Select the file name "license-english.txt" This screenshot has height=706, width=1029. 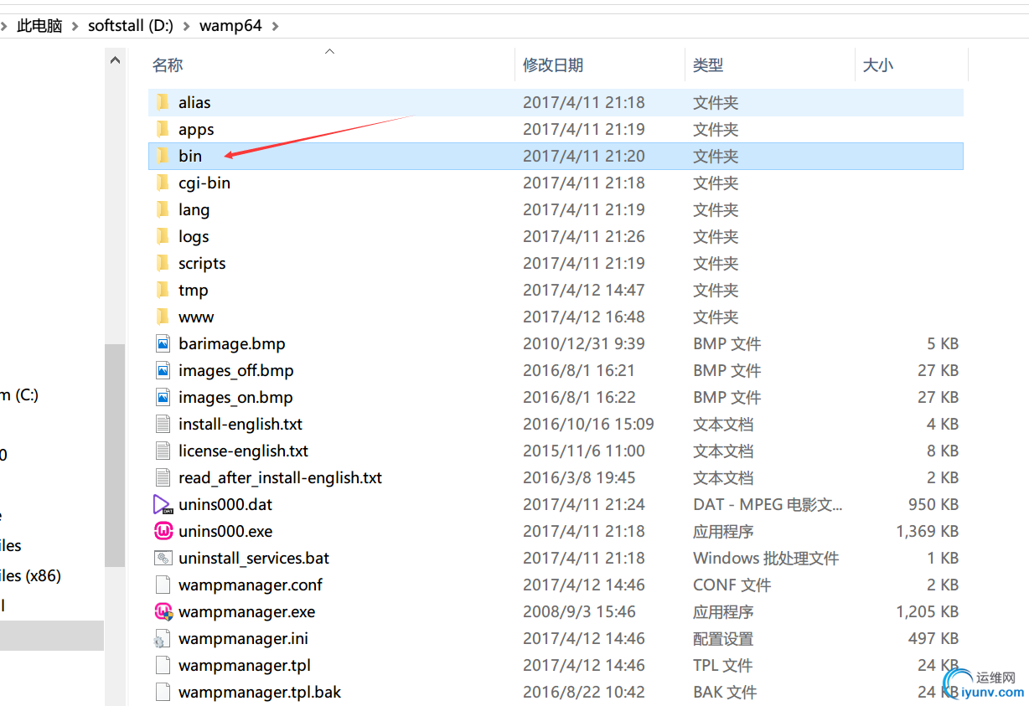[244, 451]
